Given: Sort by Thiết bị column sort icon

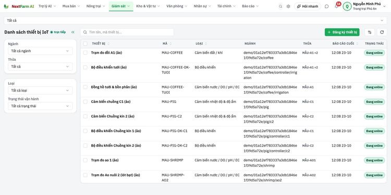Looking at the screenshot, I should coord(108,44).
